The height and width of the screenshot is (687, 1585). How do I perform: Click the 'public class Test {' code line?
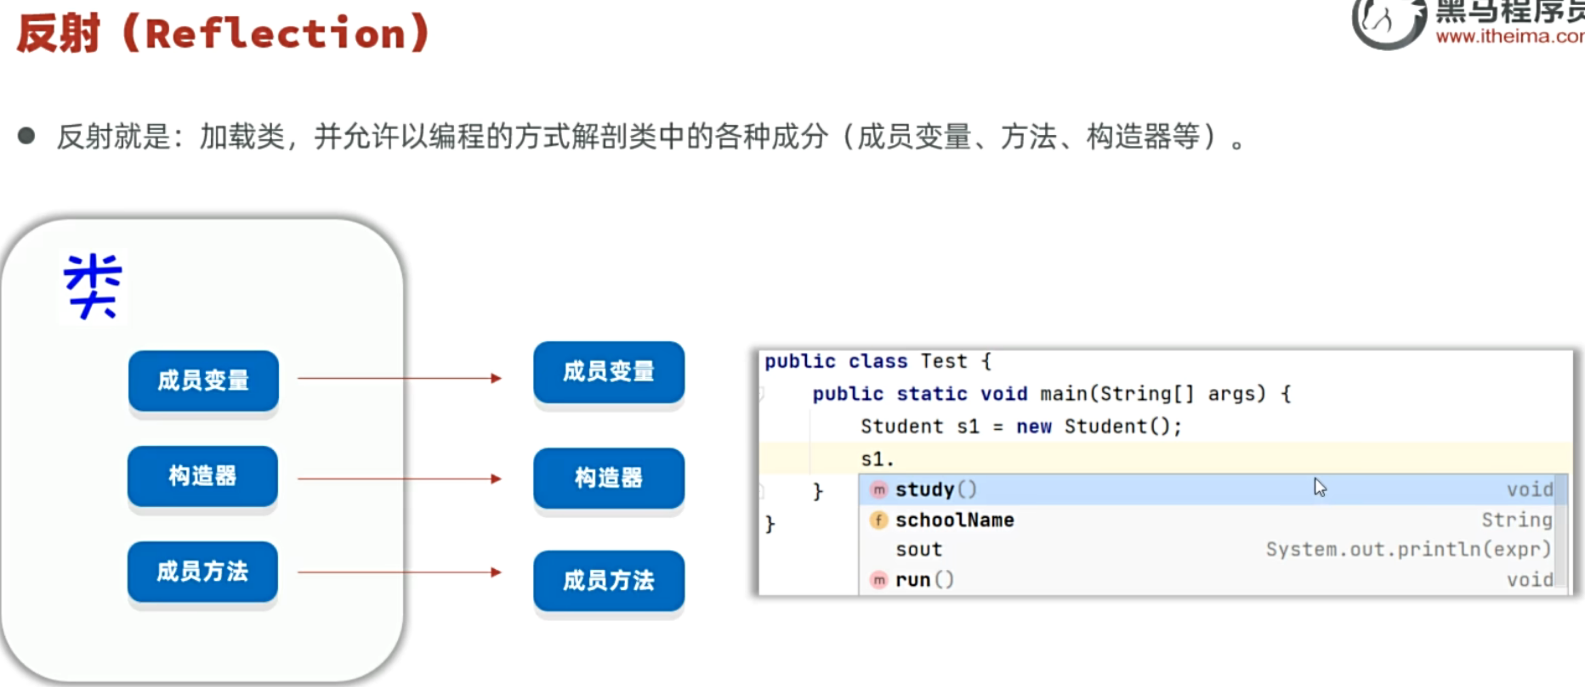click(878, 362)
